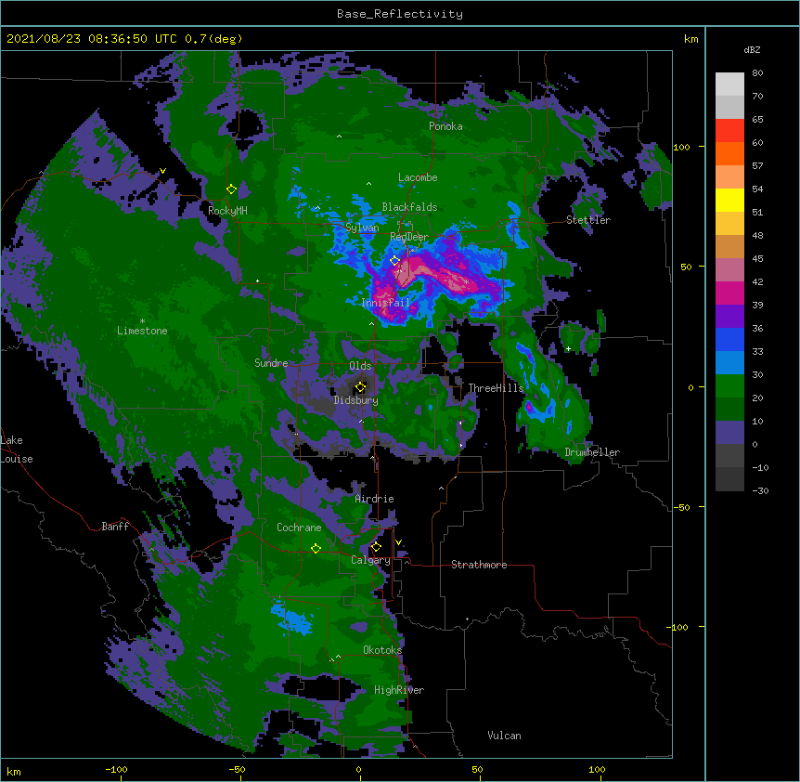Image resolution: width=800 pixels, height=782 pixels.
Task: Click the 65 value on dBZ legend
Action: [x=757, y=120]
